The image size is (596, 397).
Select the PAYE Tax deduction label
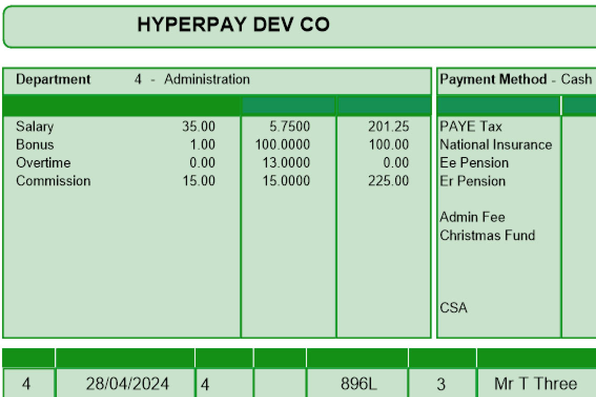tap(470, 127)
